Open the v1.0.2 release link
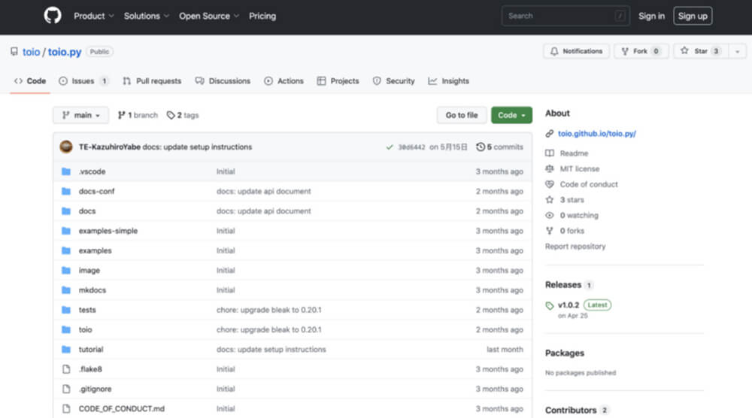Image resolution: width=752 pixels, height=418 pixels. (x=569, y=305)
